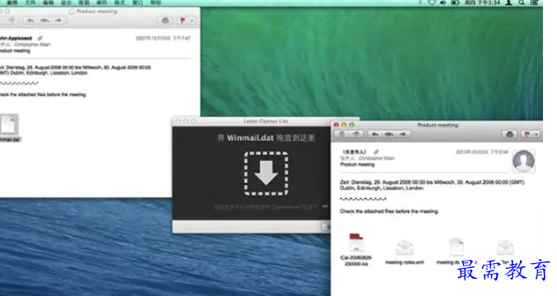This screenshot has height=296, width=557.
Task: Open Spotlight search from the menu bar
Action: pyautogui.click(x=522, y=2)
